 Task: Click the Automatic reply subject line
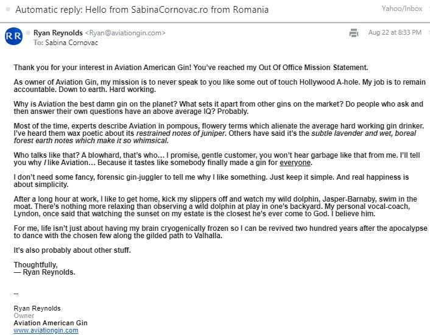[142, 10]
